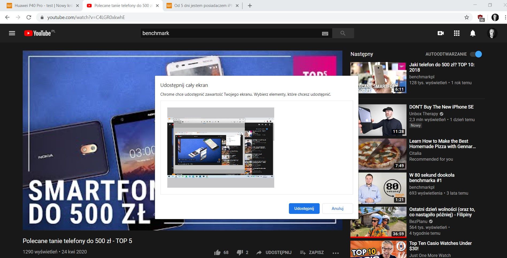Click channel name Unbox Therapy

424,114
